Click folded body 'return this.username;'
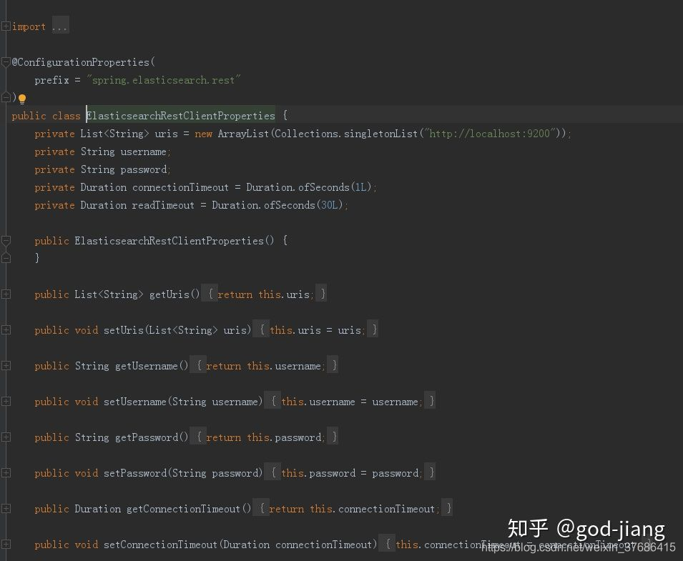 pos(265,366)
